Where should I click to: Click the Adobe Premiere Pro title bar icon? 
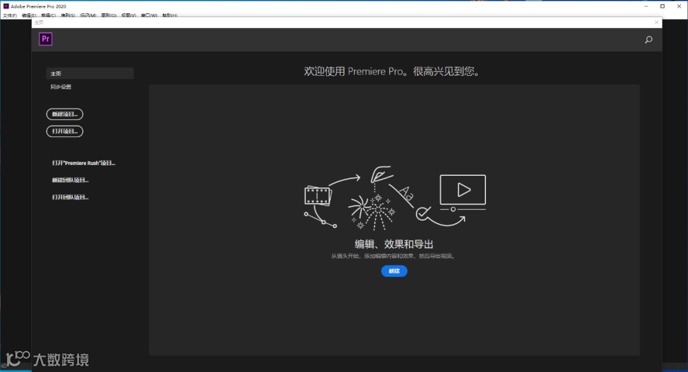(6, 6)
